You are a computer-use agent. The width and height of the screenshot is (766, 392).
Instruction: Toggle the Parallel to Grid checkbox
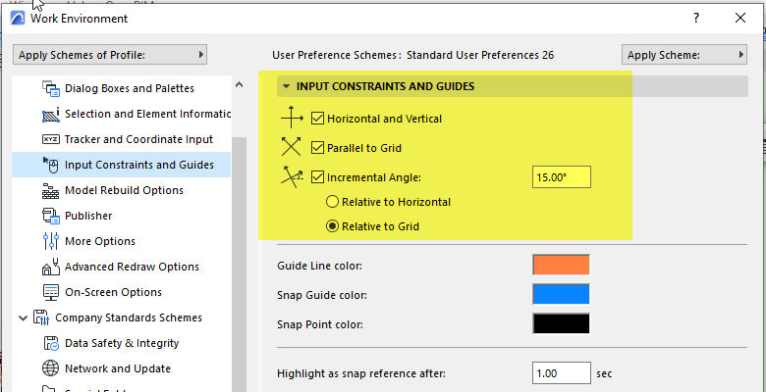click(x=318, y=148)
